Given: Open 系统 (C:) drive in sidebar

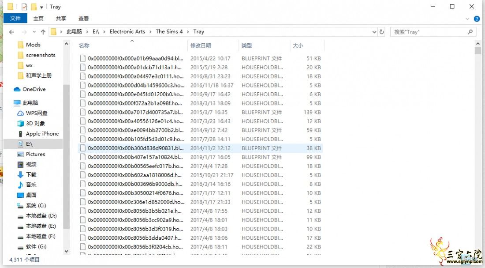Looking at the screenshot, I should (36, 205).
